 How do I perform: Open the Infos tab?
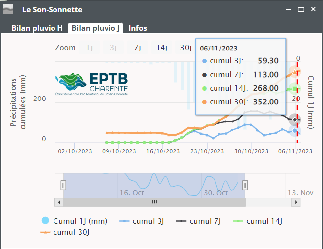point(138,28)
